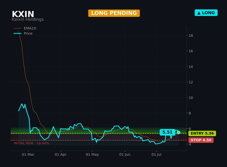Click the KXIN ticker title
227x167 pixels.
pyautogui.click(x=23, y=14)
